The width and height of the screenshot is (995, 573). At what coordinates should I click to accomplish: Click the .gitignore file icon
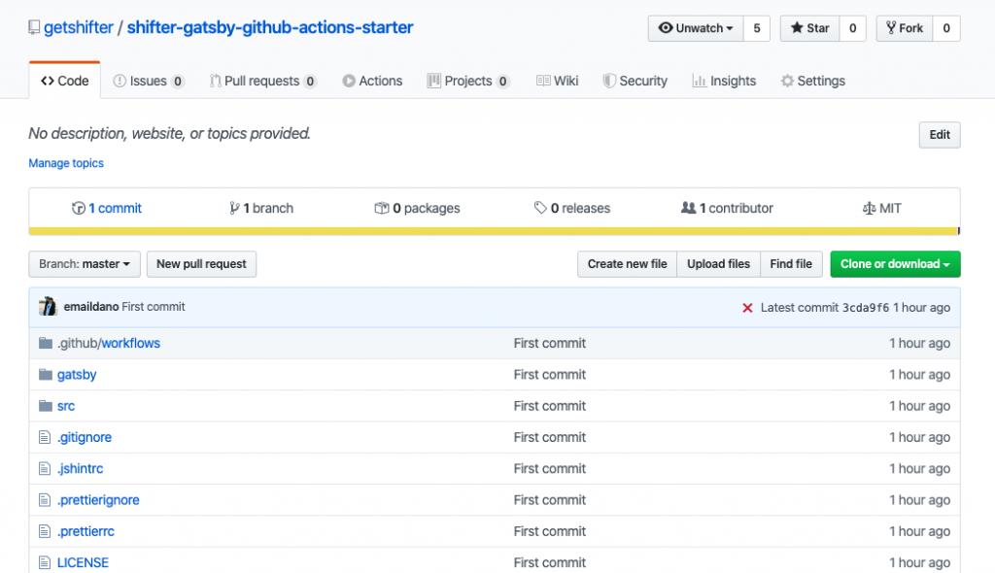45,437
